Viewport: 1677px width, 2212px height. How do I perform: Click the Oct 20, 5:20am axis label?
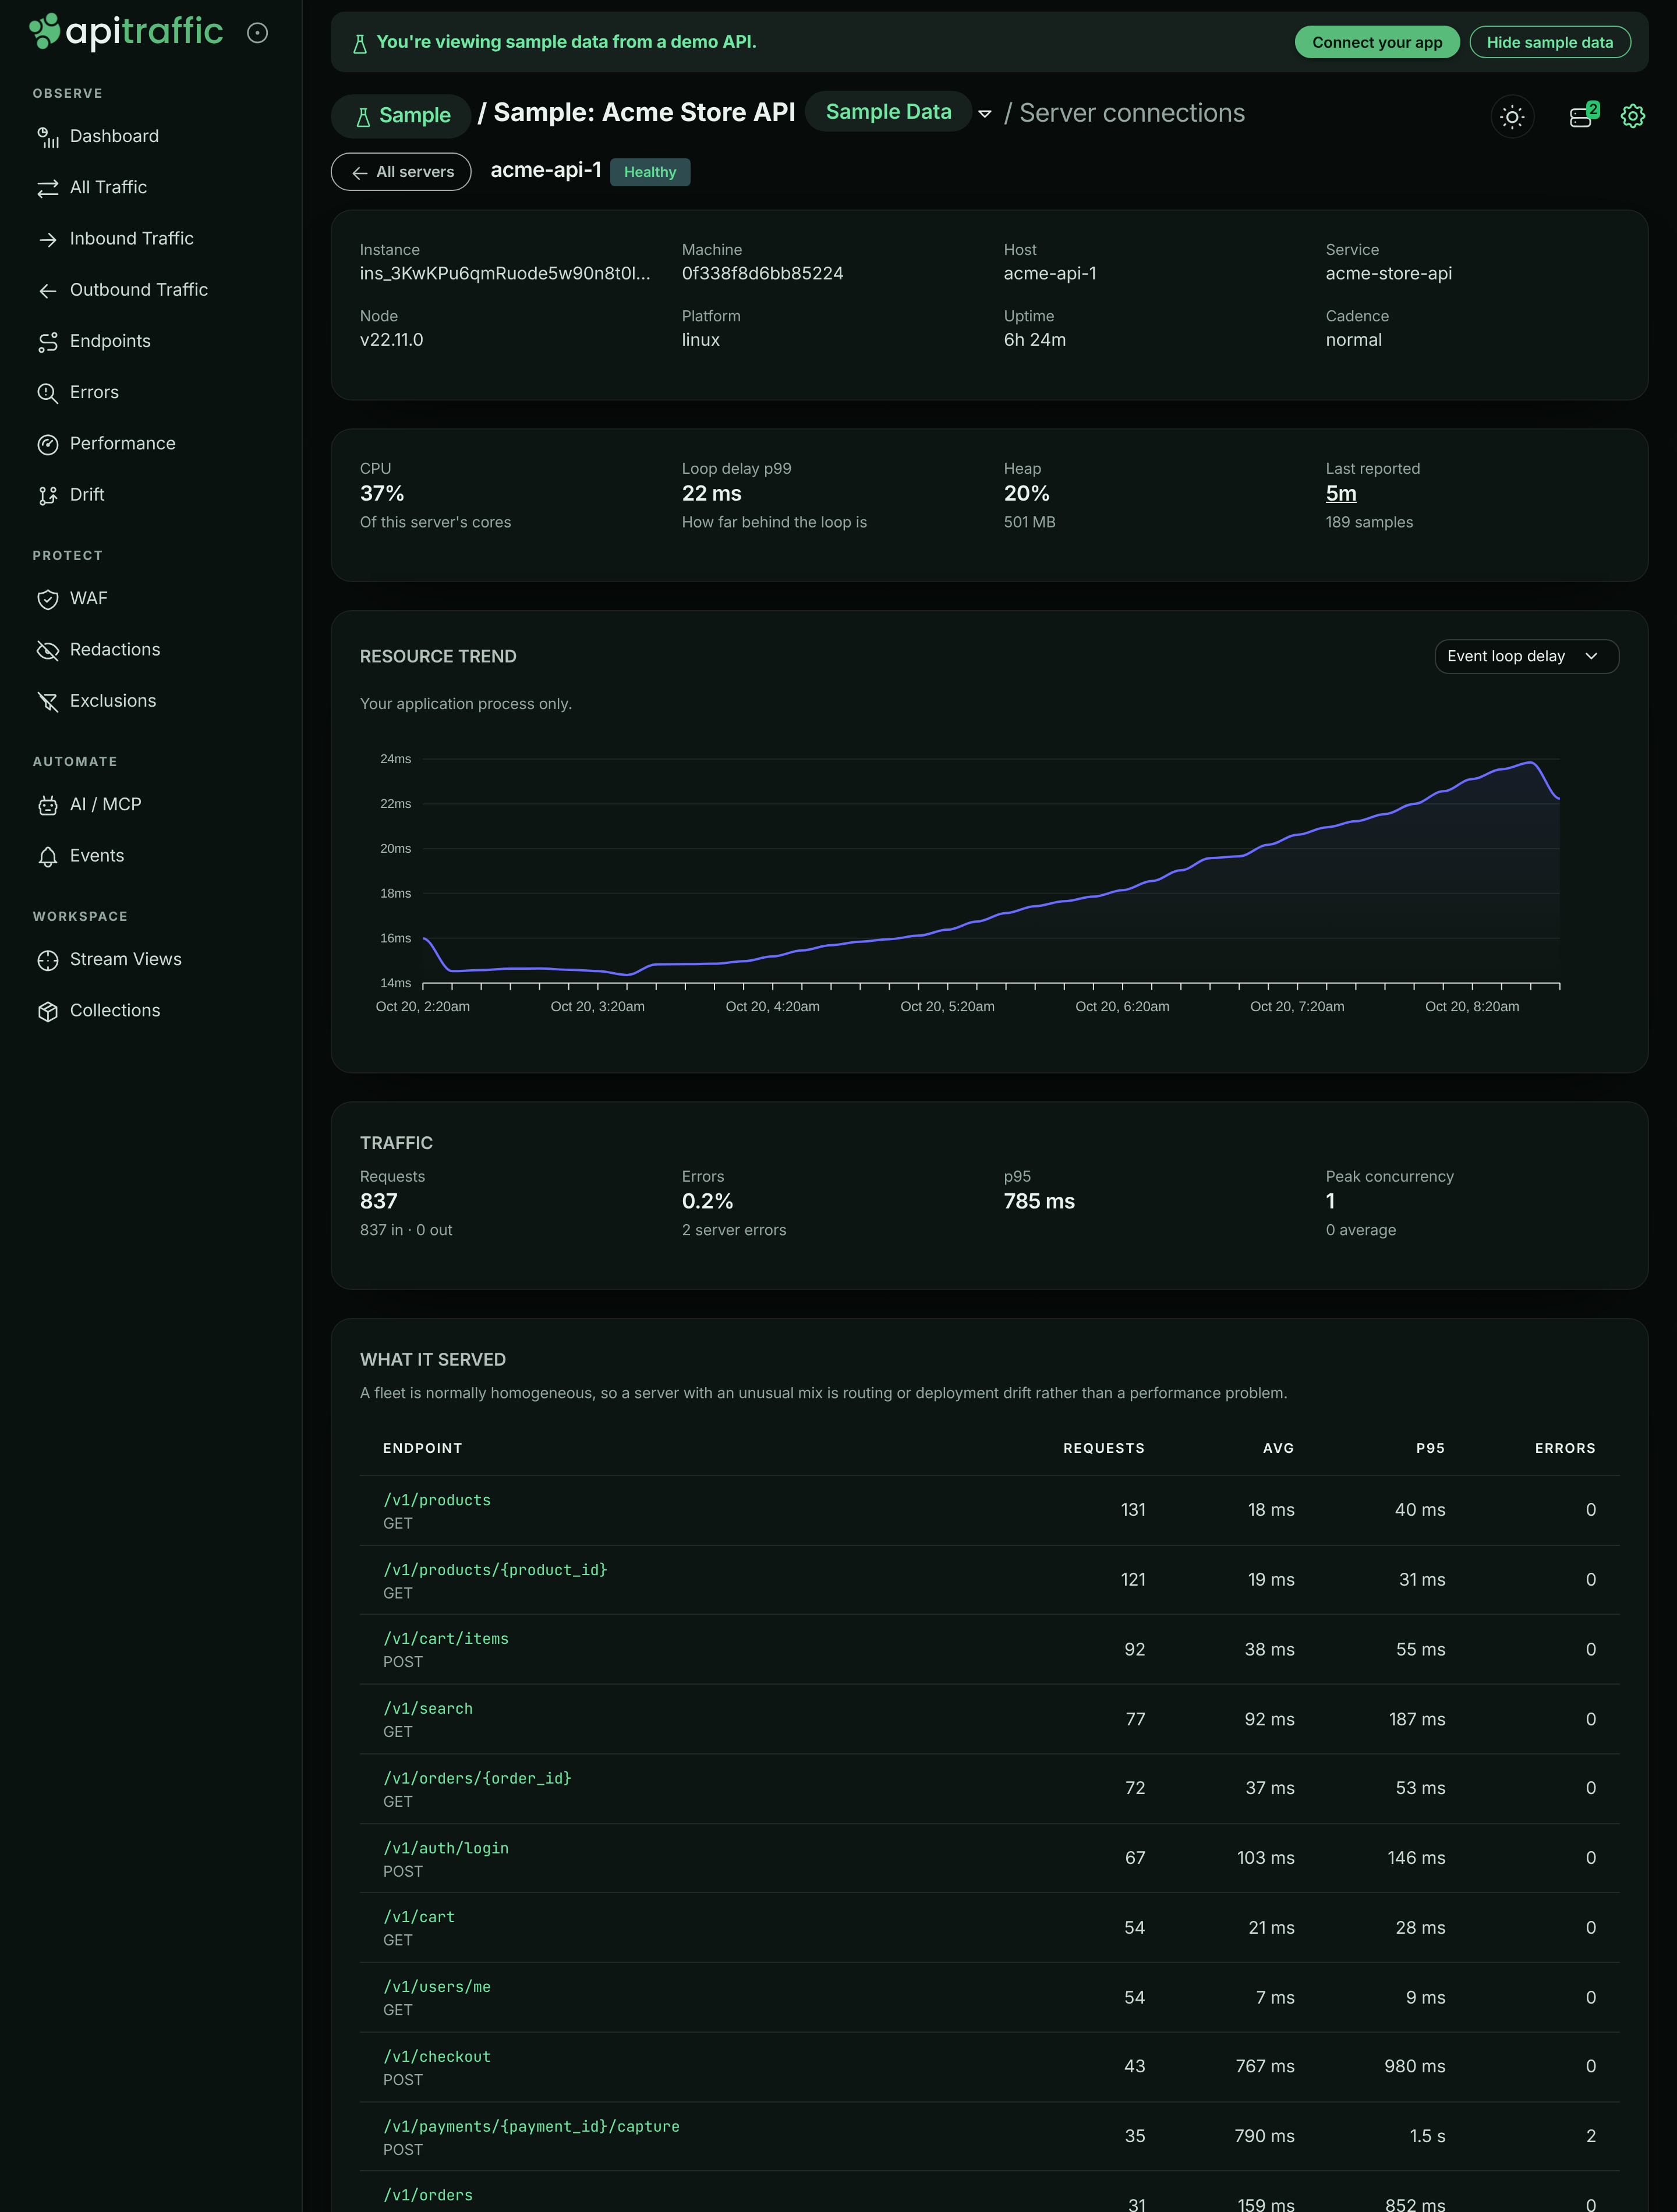tap(947, 1006)
